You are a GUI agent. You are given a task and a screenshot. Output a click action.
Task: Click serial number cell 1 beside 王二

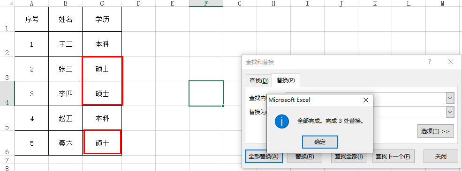tap(31, 44)
